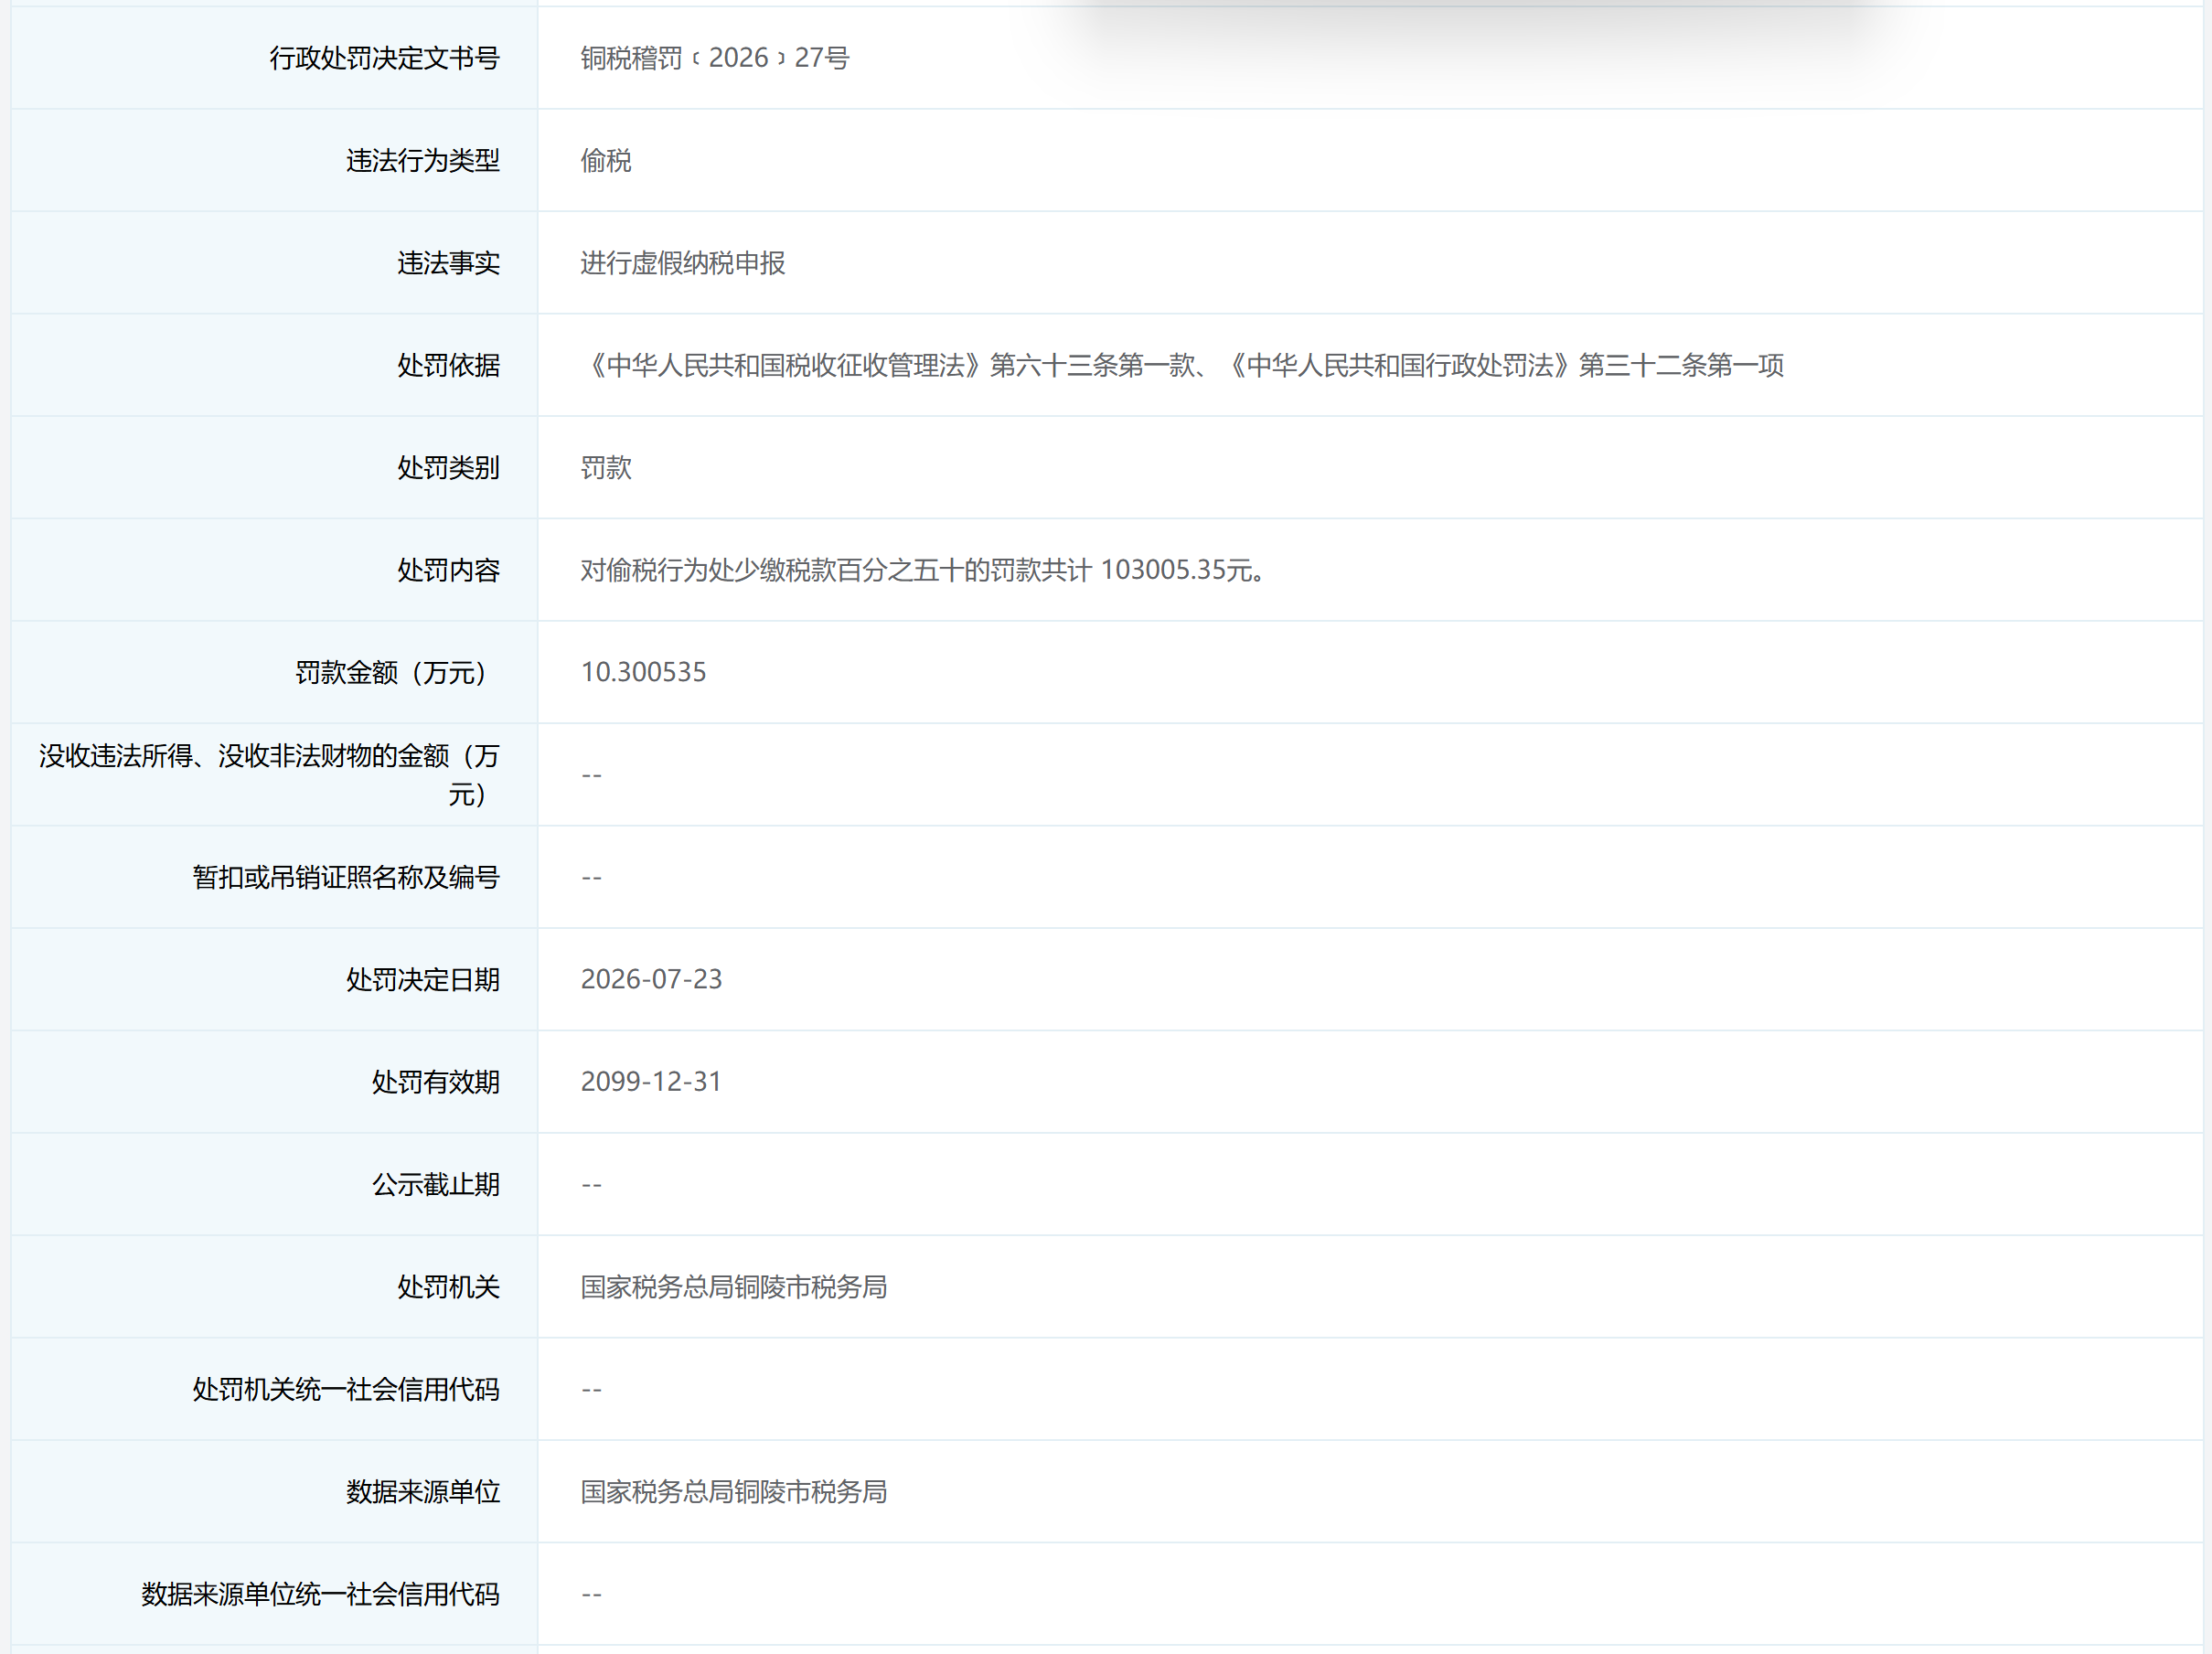Select 国家税务总局铜陵市税务局 in the 处罚机关 row
This screenshot has height=1654, width=2212.
click(734, 1287)
